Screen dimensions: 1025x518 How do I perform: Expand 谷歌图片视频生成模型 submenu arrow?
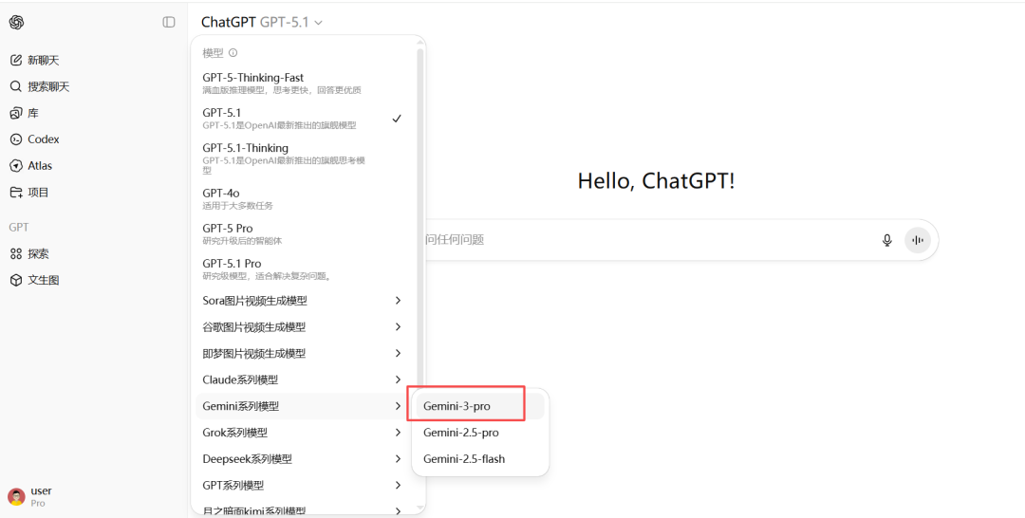point(398,326)
